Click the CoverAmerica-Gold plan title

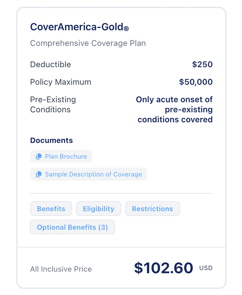(x=77, y=27)
